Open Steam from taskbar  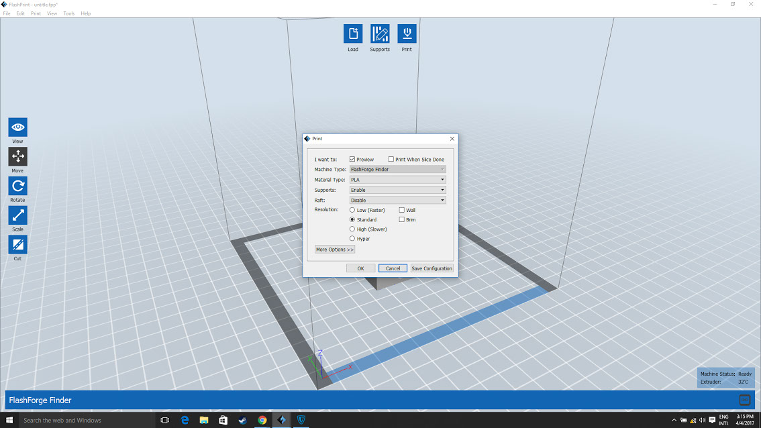click(x=243, y=420)
